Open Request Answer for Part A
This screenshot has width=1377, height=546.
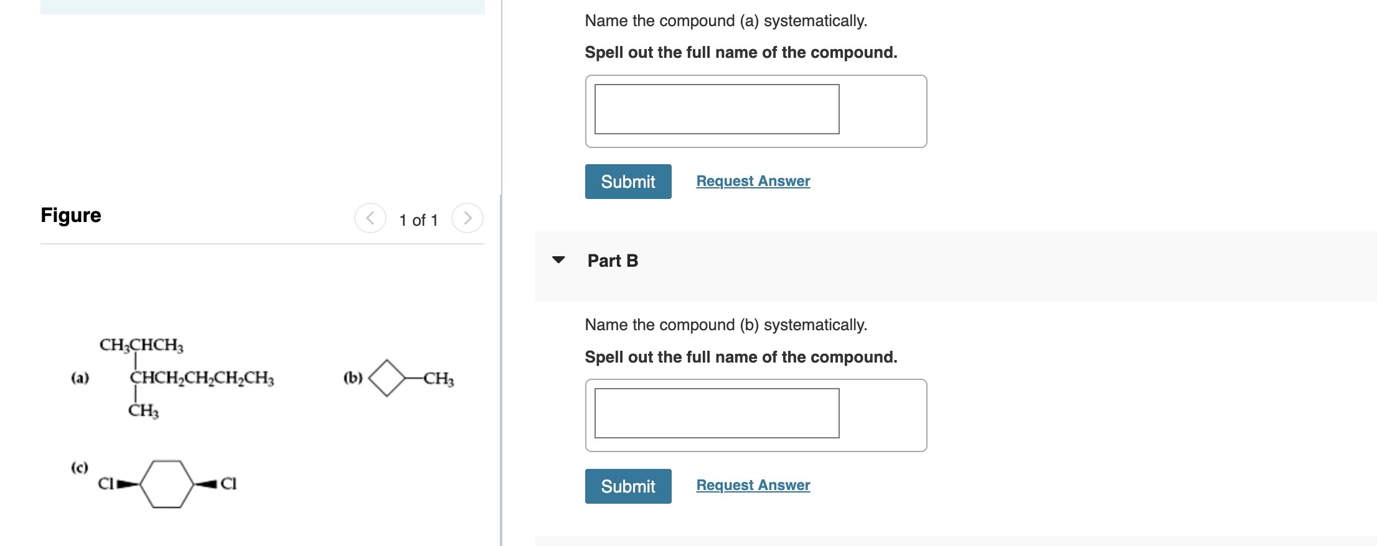click(x=753, y=180)
